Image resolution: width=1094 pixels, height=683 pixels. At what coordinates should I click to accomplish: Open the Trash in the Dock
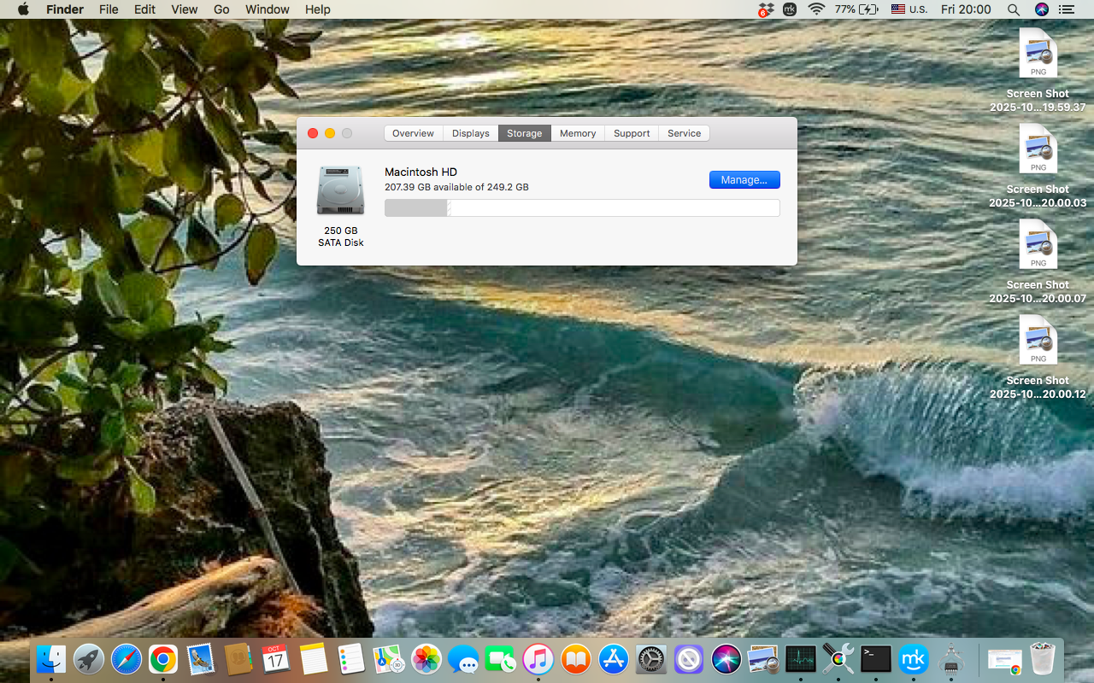(1042, 659)
